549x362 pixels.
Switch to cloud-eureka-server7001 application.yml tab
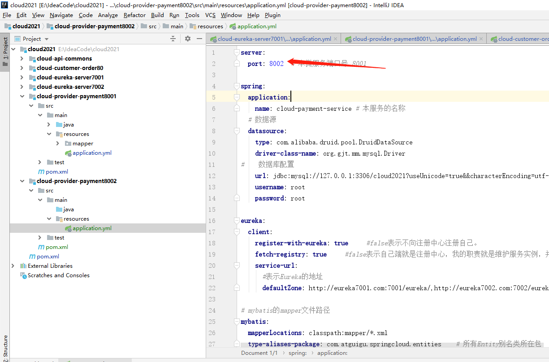pos(274,39)
